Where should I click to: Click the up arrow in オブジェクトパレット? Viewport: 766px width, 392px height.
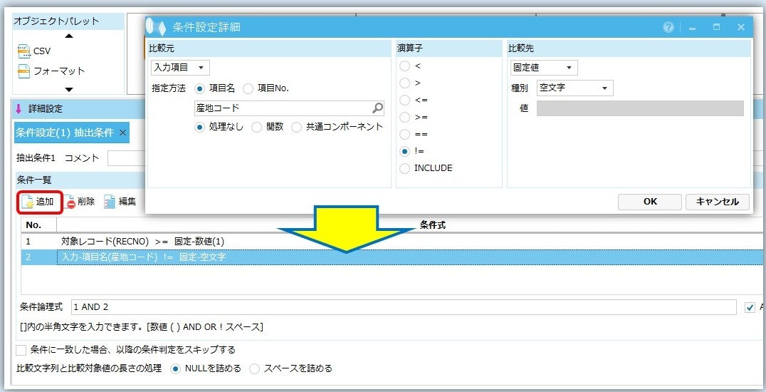pyautogui.click(x=69, y=36)
